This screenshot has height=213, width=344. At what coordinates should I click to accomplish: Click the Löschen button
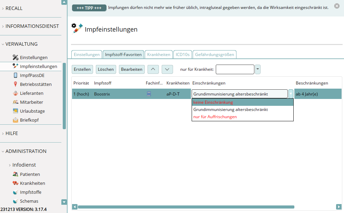106,69
